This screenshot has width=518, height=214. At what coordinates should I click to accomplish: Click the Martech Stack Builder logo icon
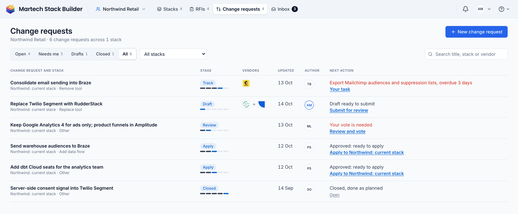click(x=10, y=9)
